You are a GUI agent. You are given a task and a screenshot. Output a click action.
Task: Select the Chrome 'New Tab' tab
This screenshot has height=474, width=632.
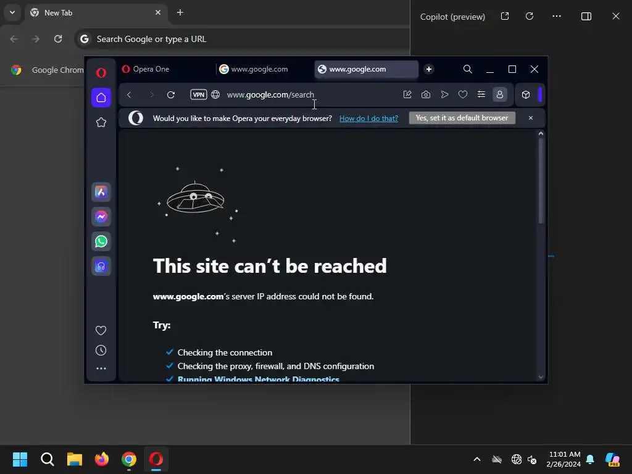click(x=97, y=13)
